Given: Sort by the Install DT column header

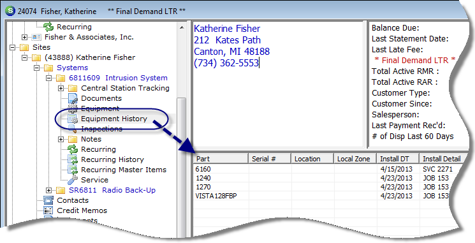Looking at the screenshot, I should [398, 159].
